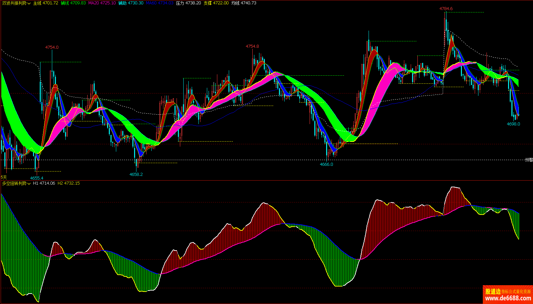Click the 预警 alert line label

click(x=529, y=160)
